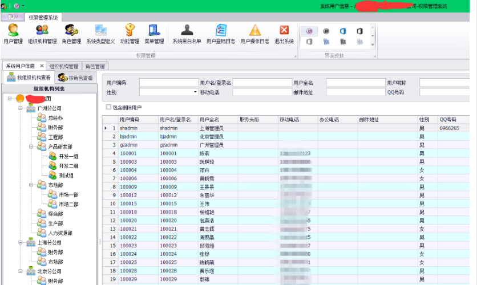Enable the 包含删除用户 checkbox
The width and height of the screenshot is (477, 285).
pos(108,107)
